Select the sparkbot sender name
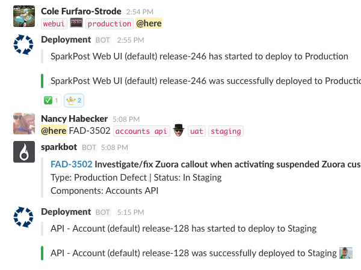The width and height of the screenshot is (361, 270). 59,147
